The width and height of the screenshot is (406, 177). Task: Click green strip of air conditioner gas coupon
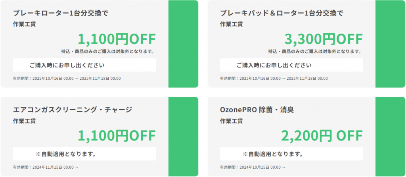(183, 137)
